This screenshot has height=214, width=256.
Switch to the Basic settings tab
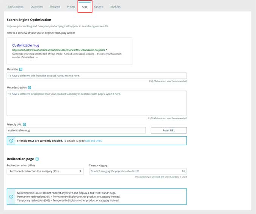tap(16, 7)
